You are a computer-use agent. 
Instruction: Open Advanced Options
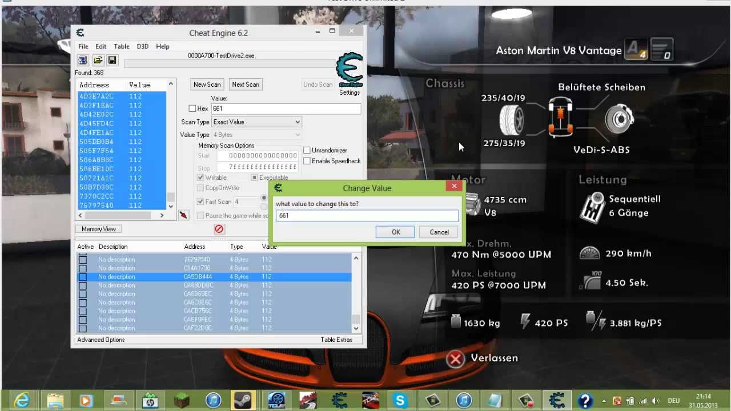click(x=101, y=340)
